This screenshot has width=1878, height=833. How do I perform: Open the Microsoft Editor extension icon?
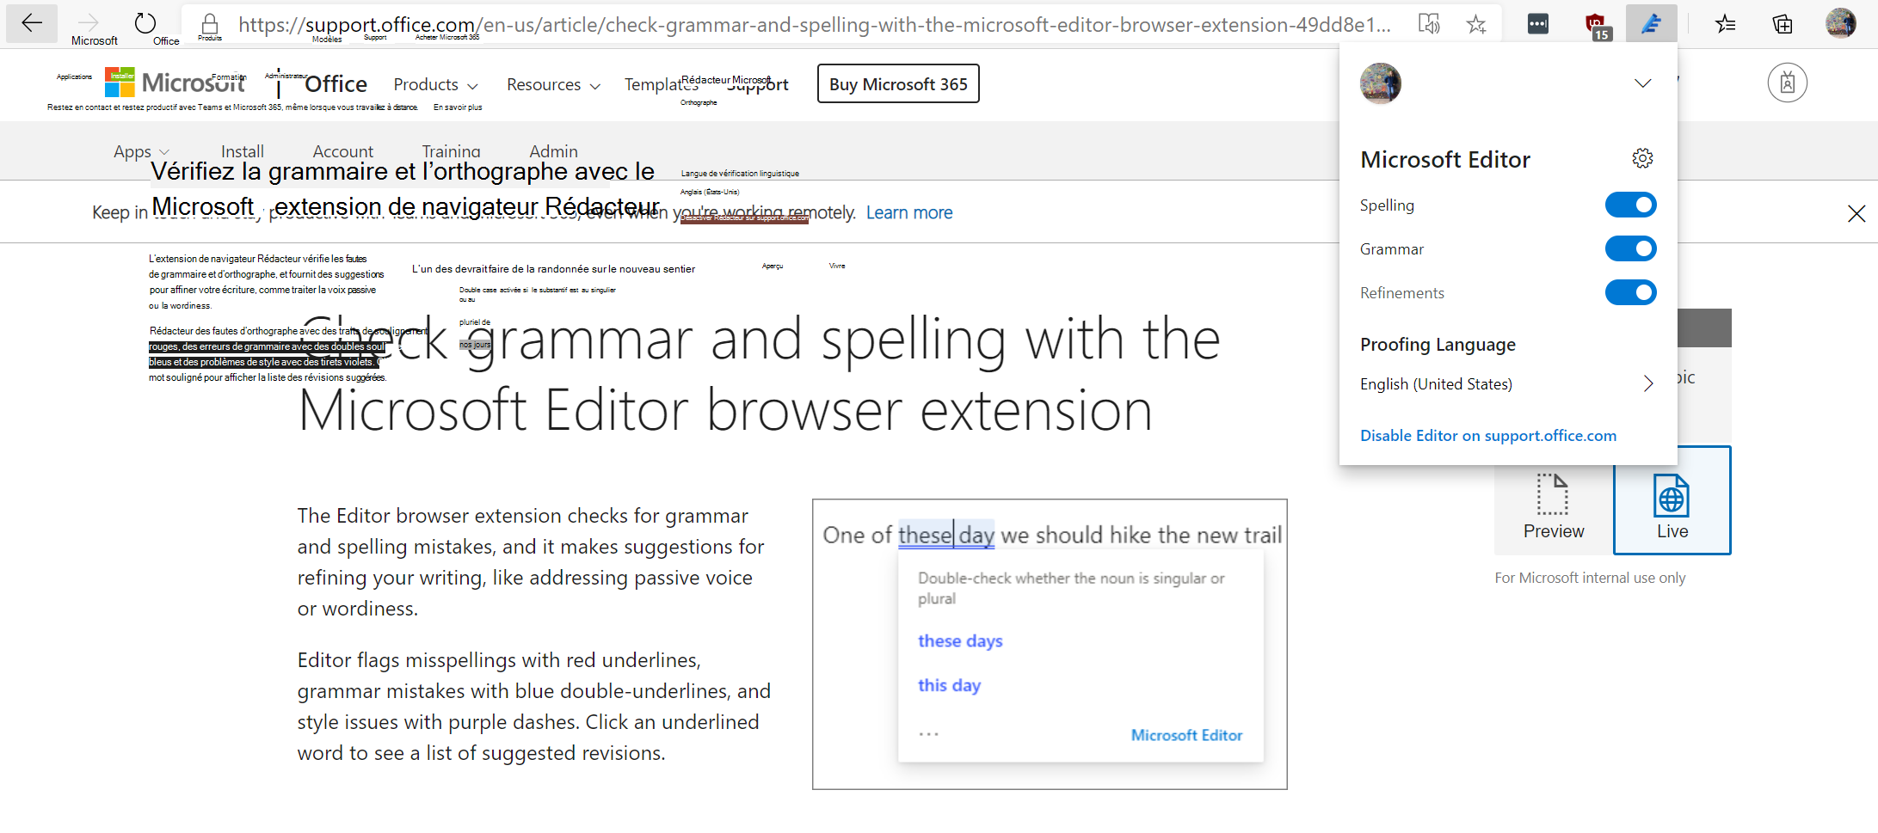click(1652, 23)
